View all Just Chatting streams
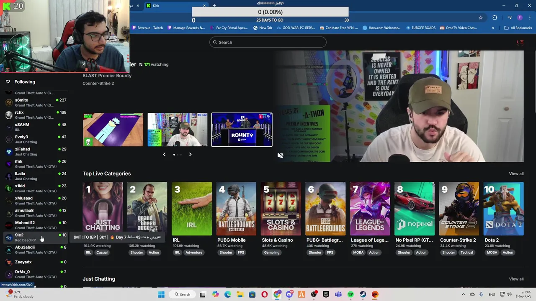 (x=516, y=279)
